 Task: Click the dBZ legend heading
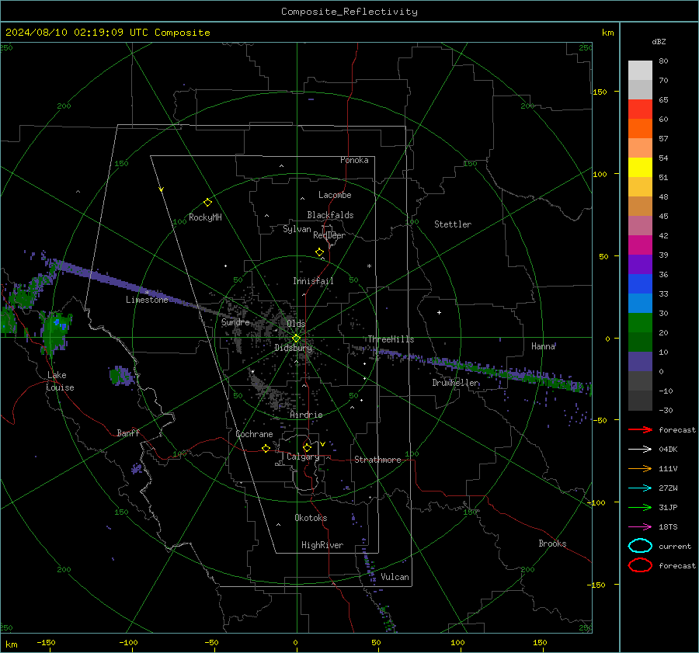[659, 42]
